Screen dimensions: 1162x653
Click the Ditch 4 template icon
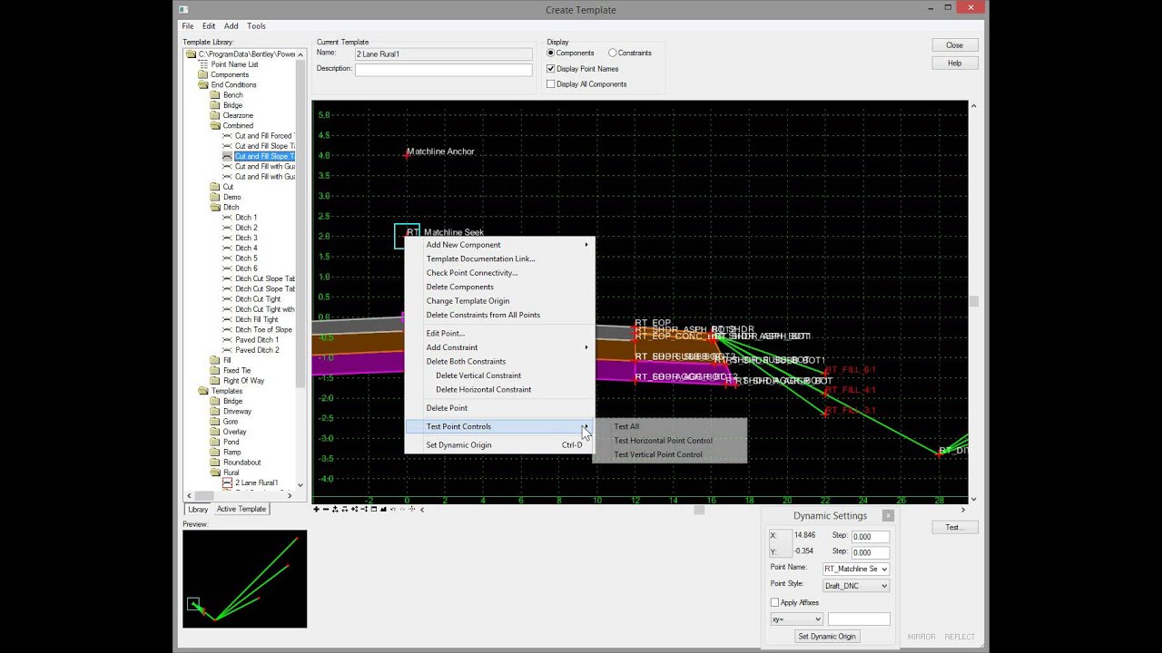point(227,249)
